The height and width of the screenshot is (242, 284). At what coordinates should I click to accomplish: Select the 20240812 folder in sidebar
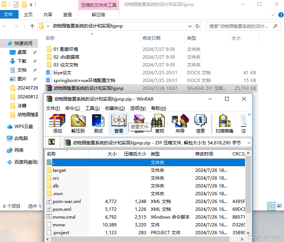[x=24, y=97]
